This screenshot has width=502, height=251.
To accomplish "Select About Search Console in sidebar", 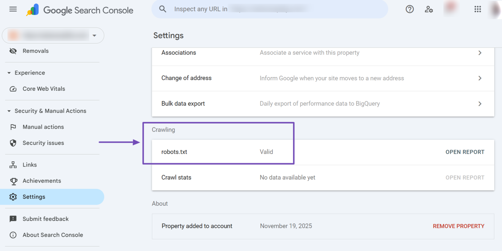I will coord(52,235).
